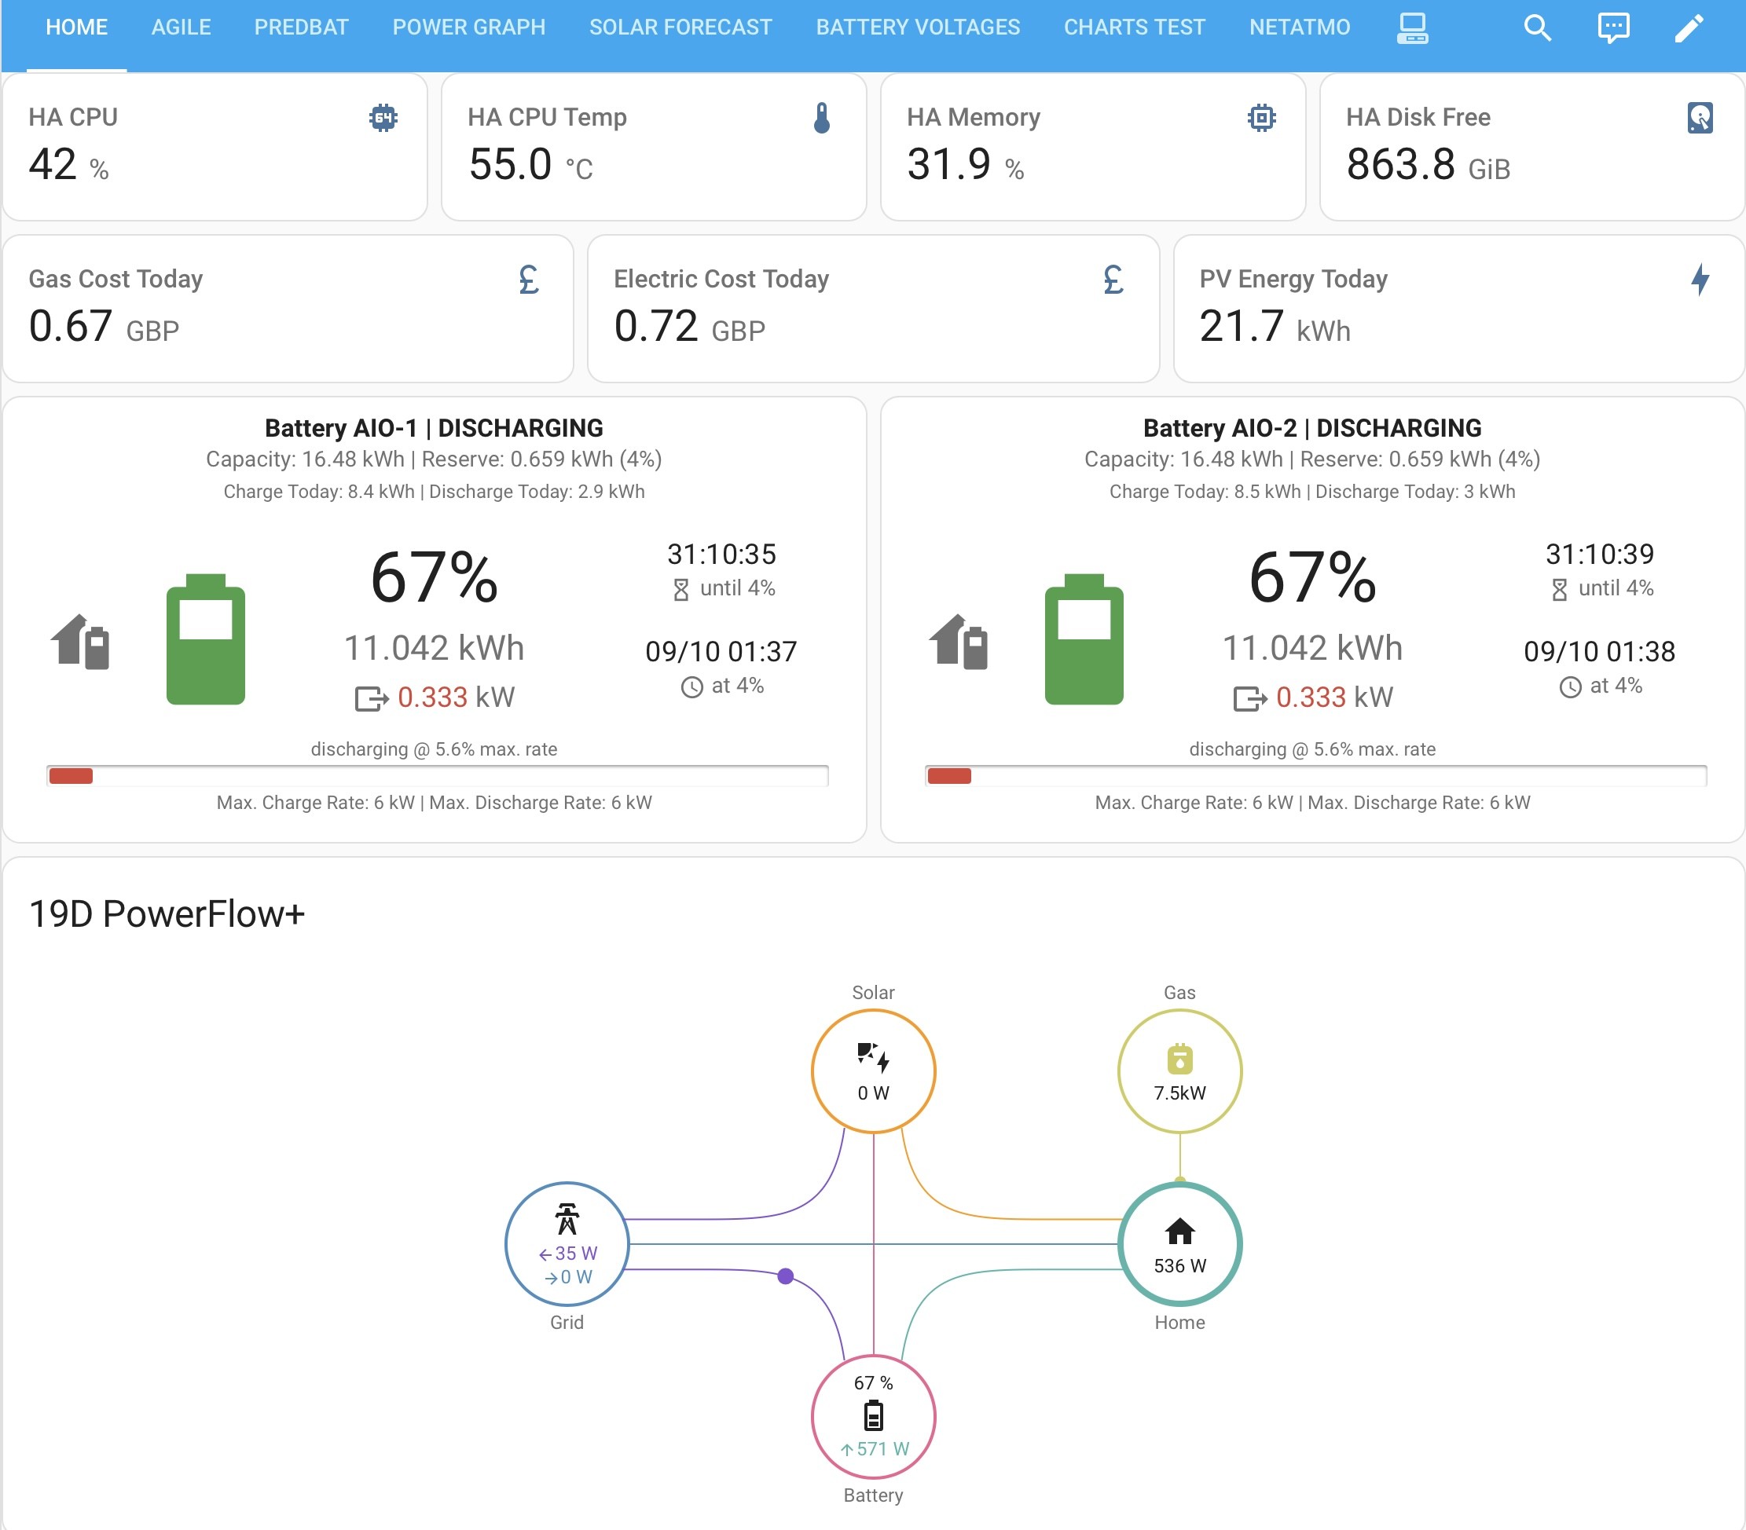Click the AIO-2 discharge rate bar
The image size is (1746, 1530).
pos(1315,775)
